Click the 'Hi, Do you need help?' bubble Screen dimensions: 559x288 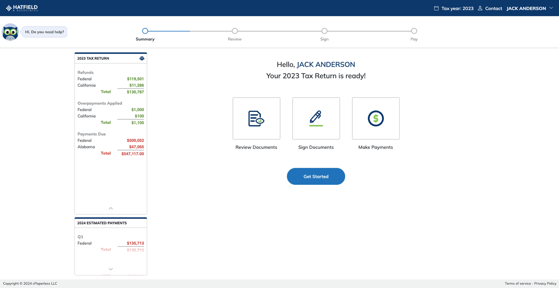(44, 32)
